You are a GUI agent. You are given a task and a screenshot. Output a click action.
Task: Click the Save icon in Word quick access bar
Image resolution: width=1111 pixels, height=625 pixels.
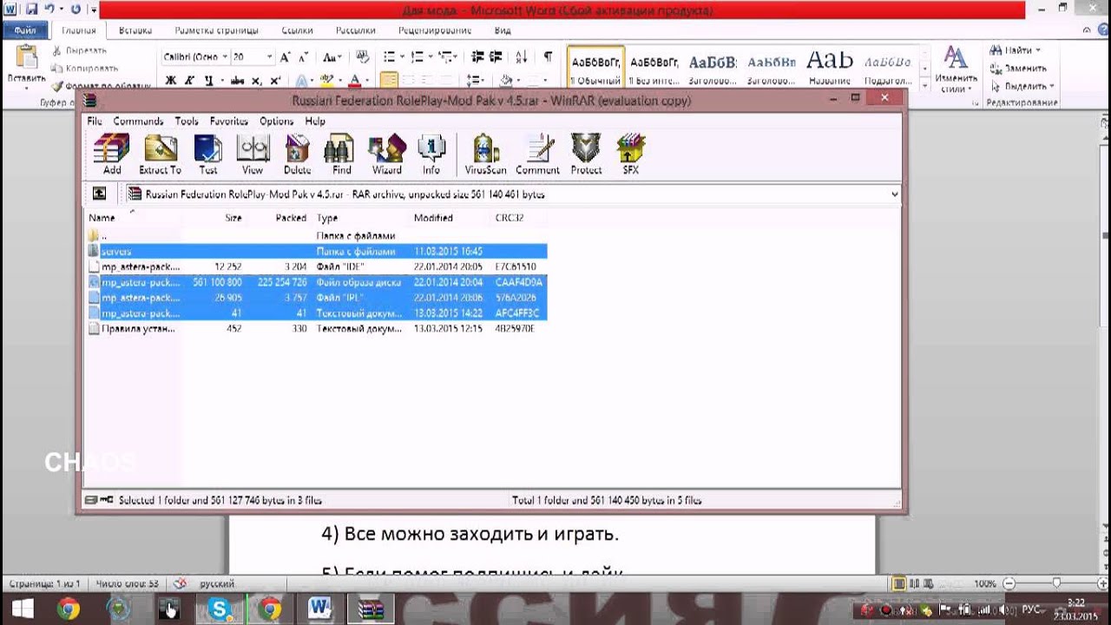pyautogui.click(x=31, y=10)
